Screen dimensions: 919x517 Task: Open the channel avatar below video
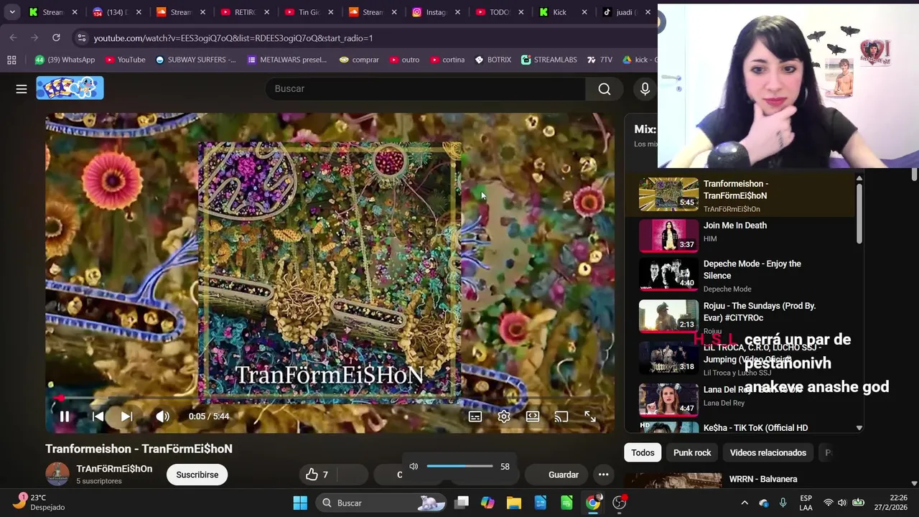[57, 475]
